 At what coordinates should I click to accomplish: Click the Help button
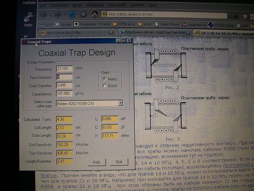[x=97, y=162]
